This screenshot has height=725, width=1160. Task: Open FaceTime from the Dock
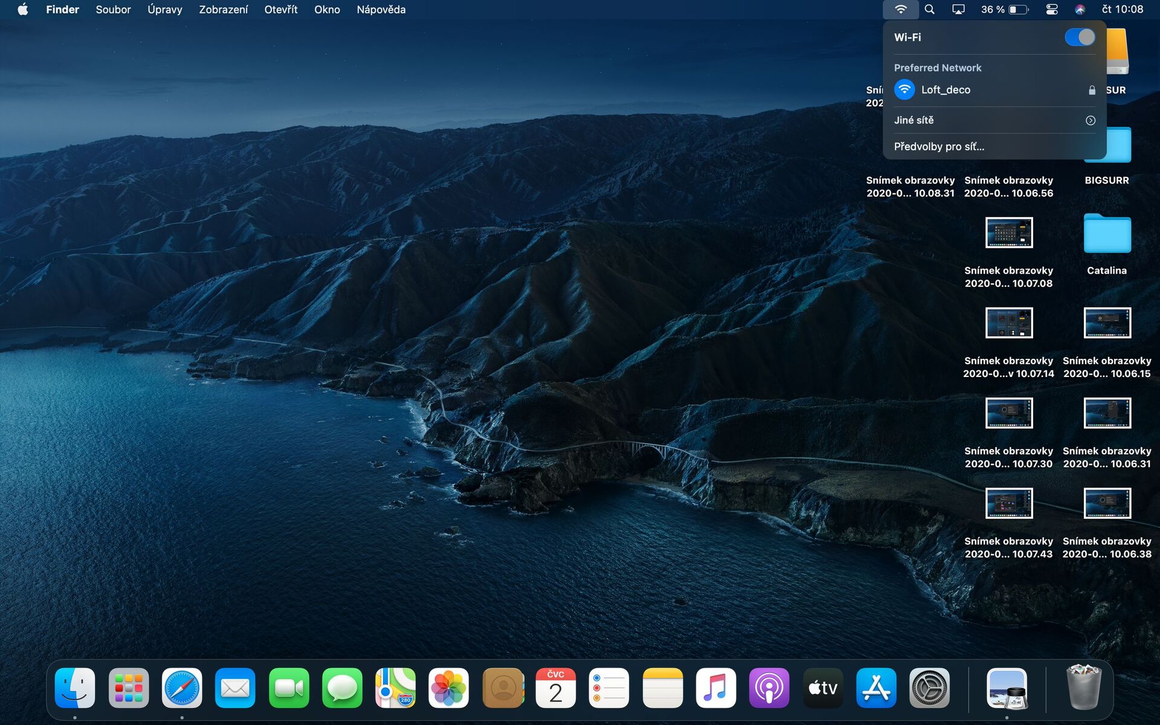pyautogui.click(x=288, y=688)
